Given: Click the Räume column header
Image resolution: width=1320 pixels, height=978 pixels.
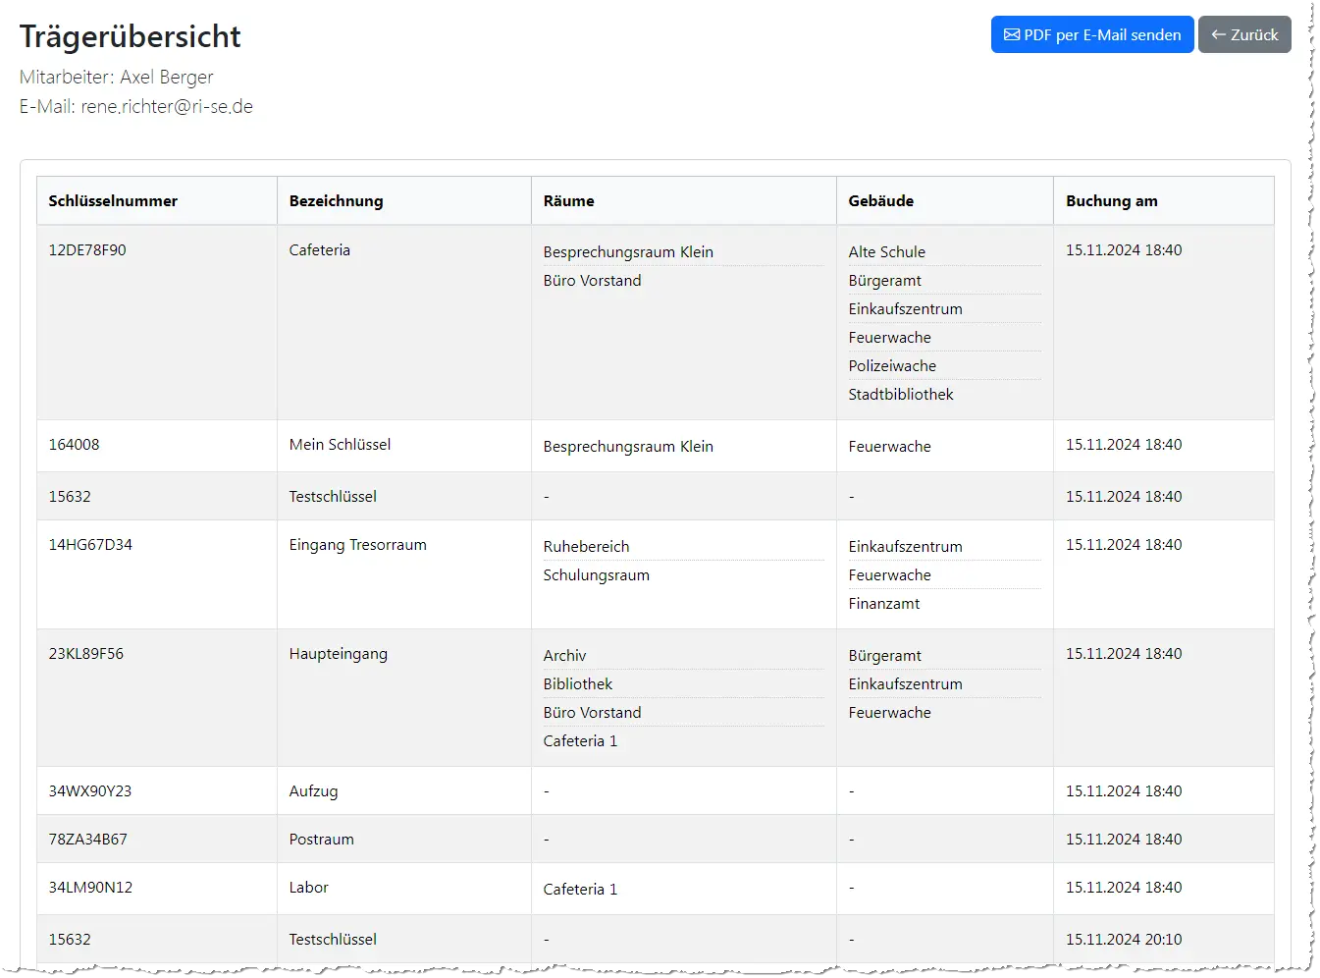Looking at the screenshot, I should click(568, 200).
